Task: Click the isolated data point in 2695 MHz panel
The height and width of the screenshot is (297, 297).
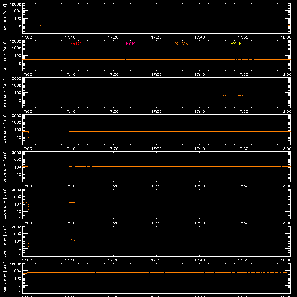Action: pos(48,180)
